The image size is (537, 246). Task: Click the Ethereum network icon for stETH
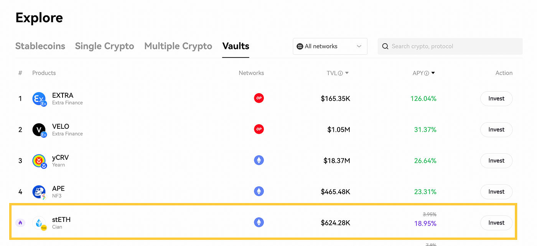pyautogui.click(x=259, y=222)
